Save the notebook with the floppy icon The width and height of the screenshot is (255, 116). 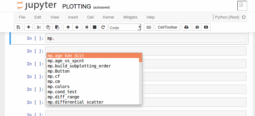19,27
